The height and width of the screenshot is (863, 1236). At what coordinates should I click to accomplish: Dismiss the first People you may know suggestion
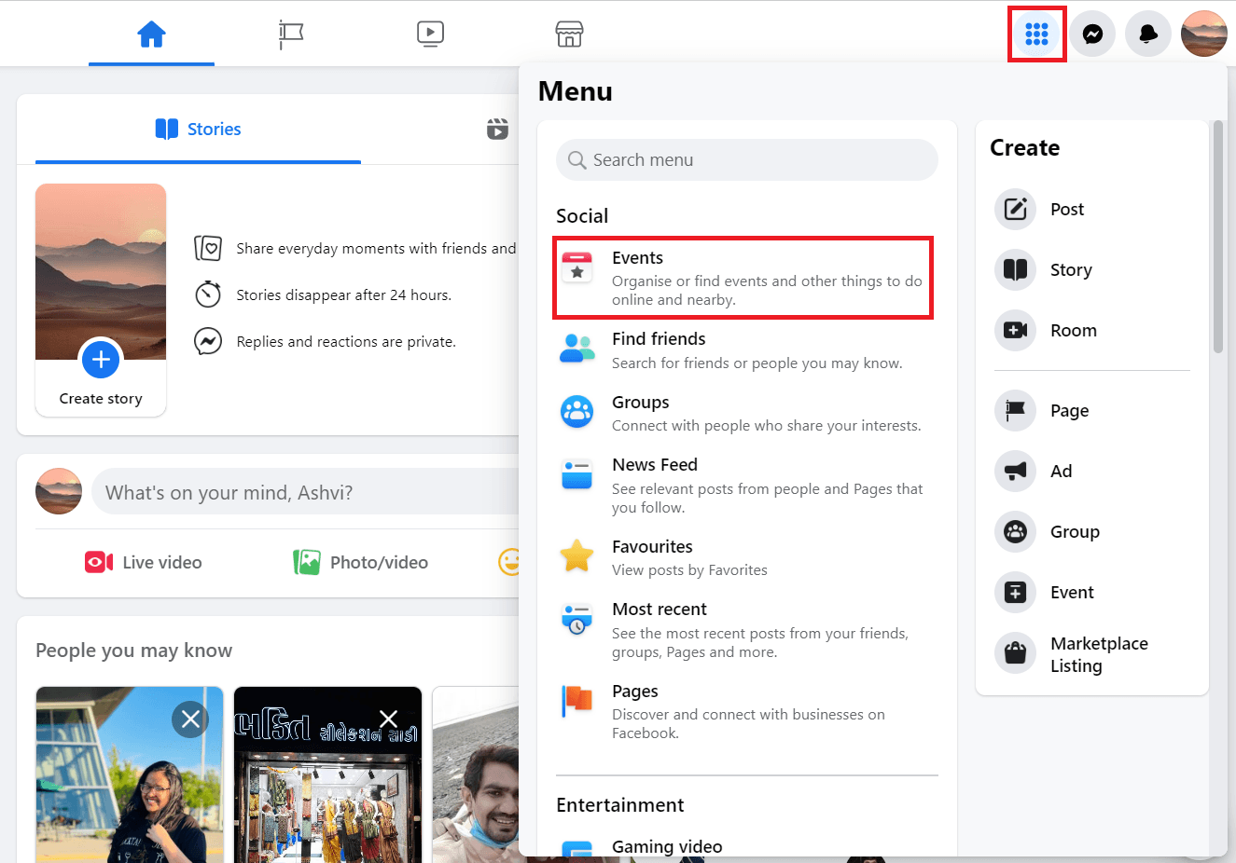pos(189,719)
